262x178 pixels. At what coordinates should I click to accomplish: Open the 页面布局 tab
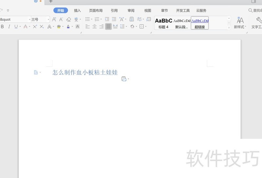pyautogui.click(x=96, y=11)
